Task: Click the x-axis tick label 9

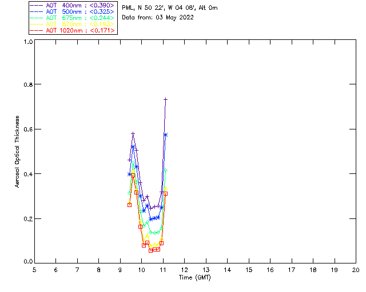Action: (120, 270)
